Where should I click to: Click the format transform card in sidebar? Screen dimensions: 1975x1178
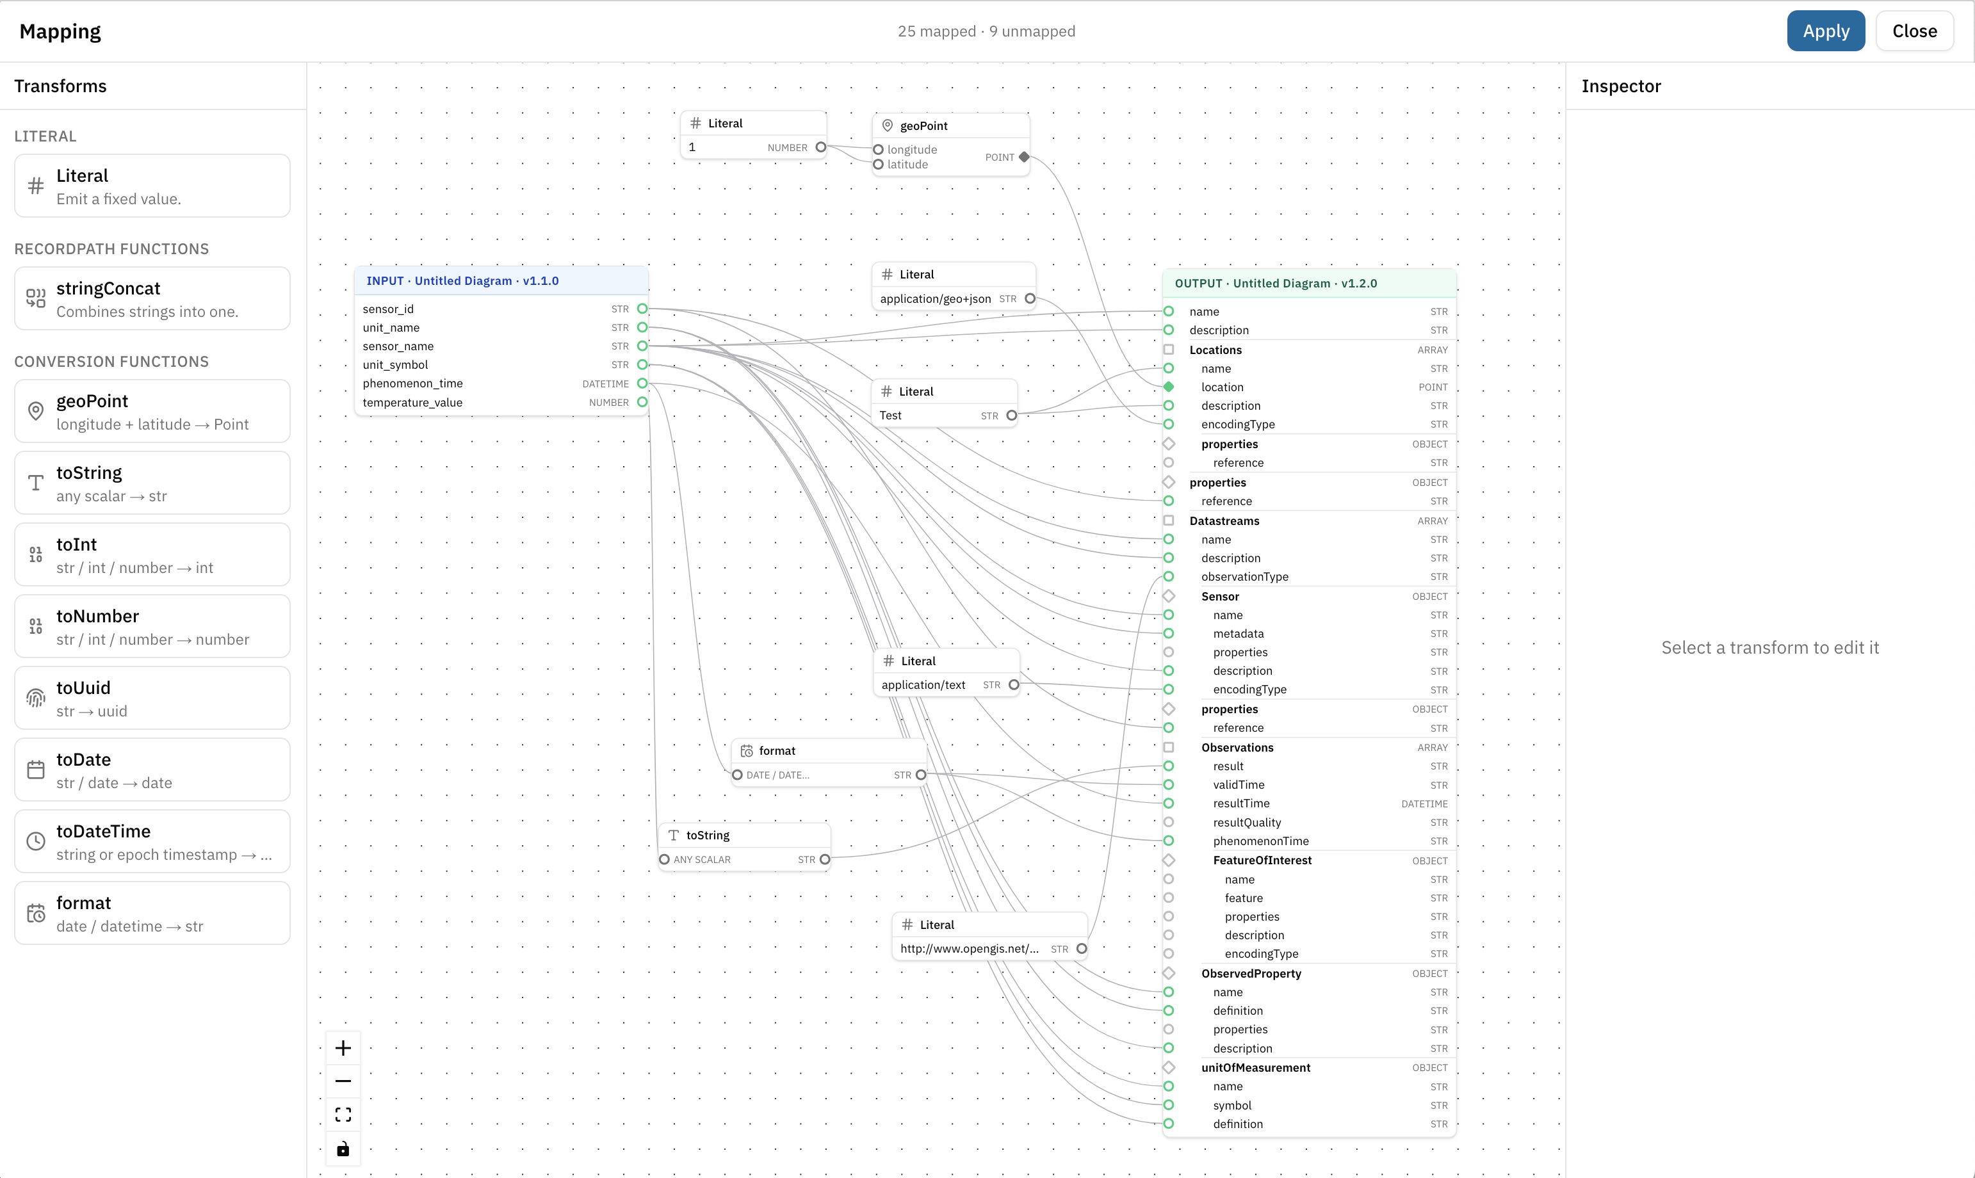pyautogui.click(x=152, y=913)
